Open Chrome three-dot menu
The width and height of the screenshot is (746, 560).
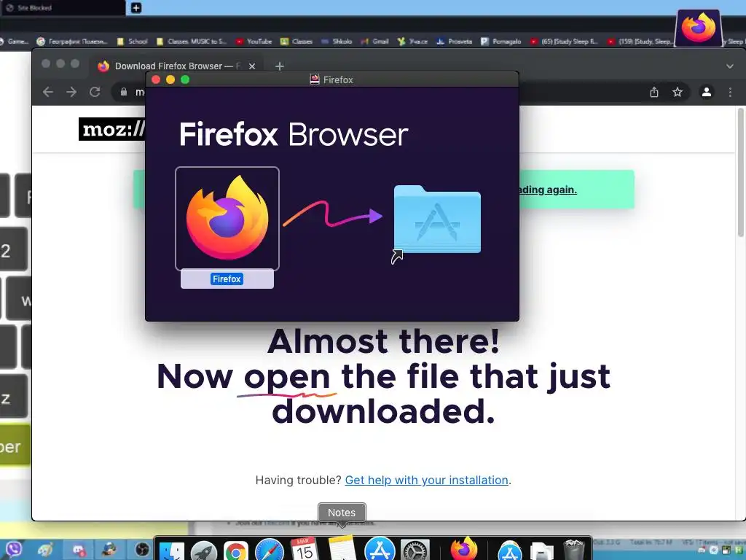[730, 92]
